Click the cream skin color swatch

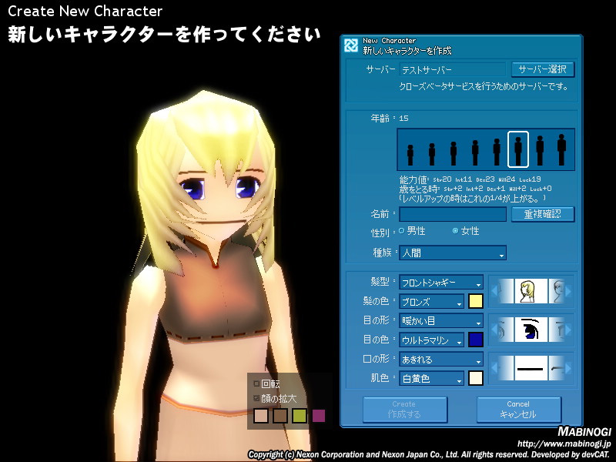(476, 378)
